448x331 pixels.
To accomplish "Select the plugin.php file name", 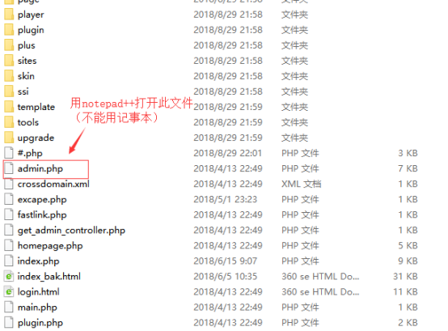I will coord(40,323).
